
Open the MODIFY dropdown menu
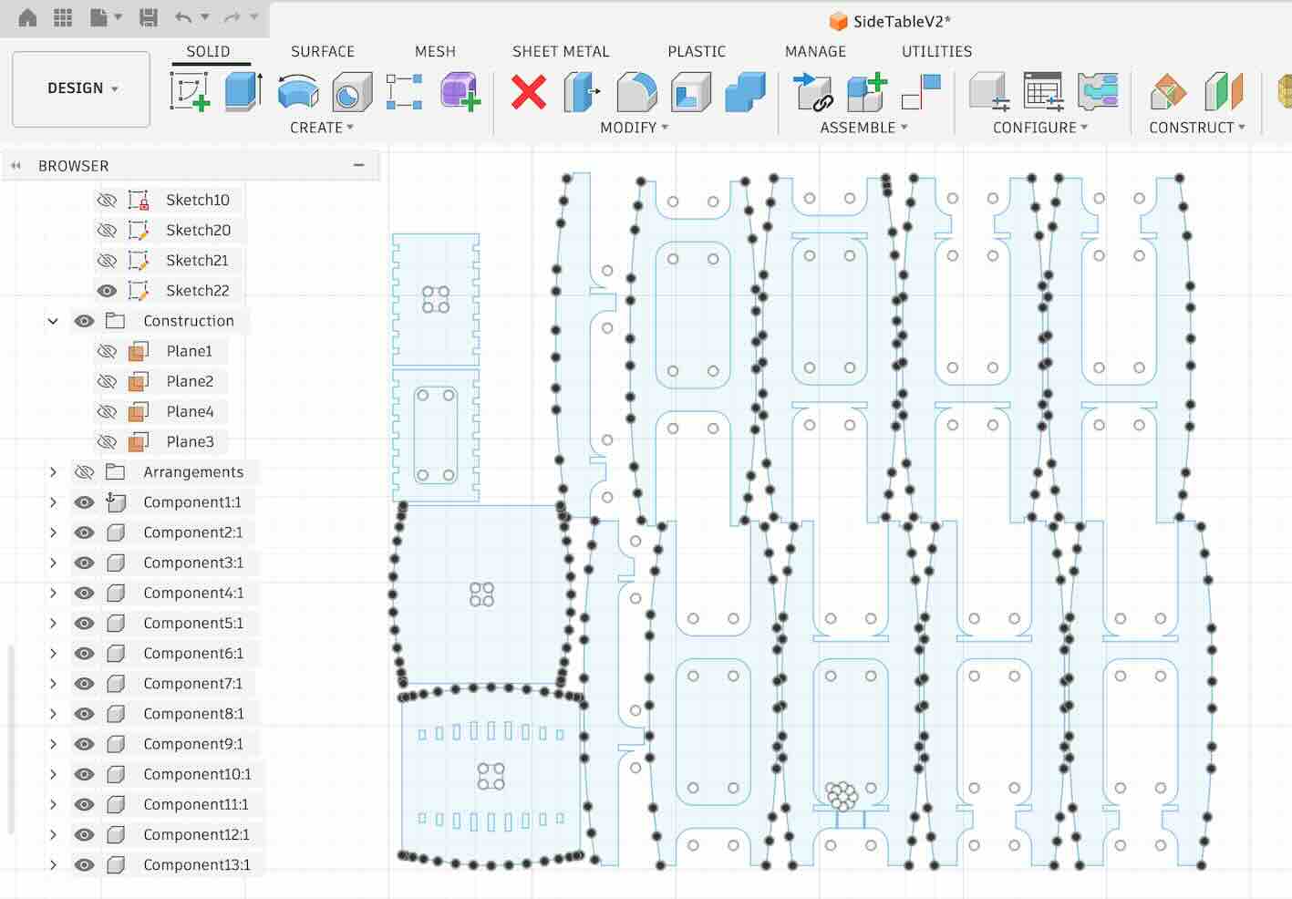coord(634,128)
